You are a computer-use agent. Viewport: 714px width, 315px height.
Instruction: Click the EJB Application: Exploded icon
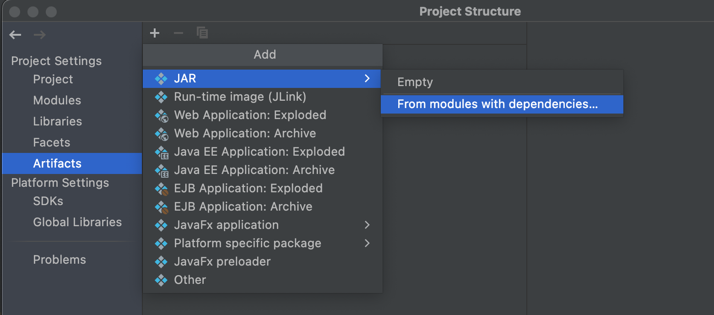pos(161,188)
